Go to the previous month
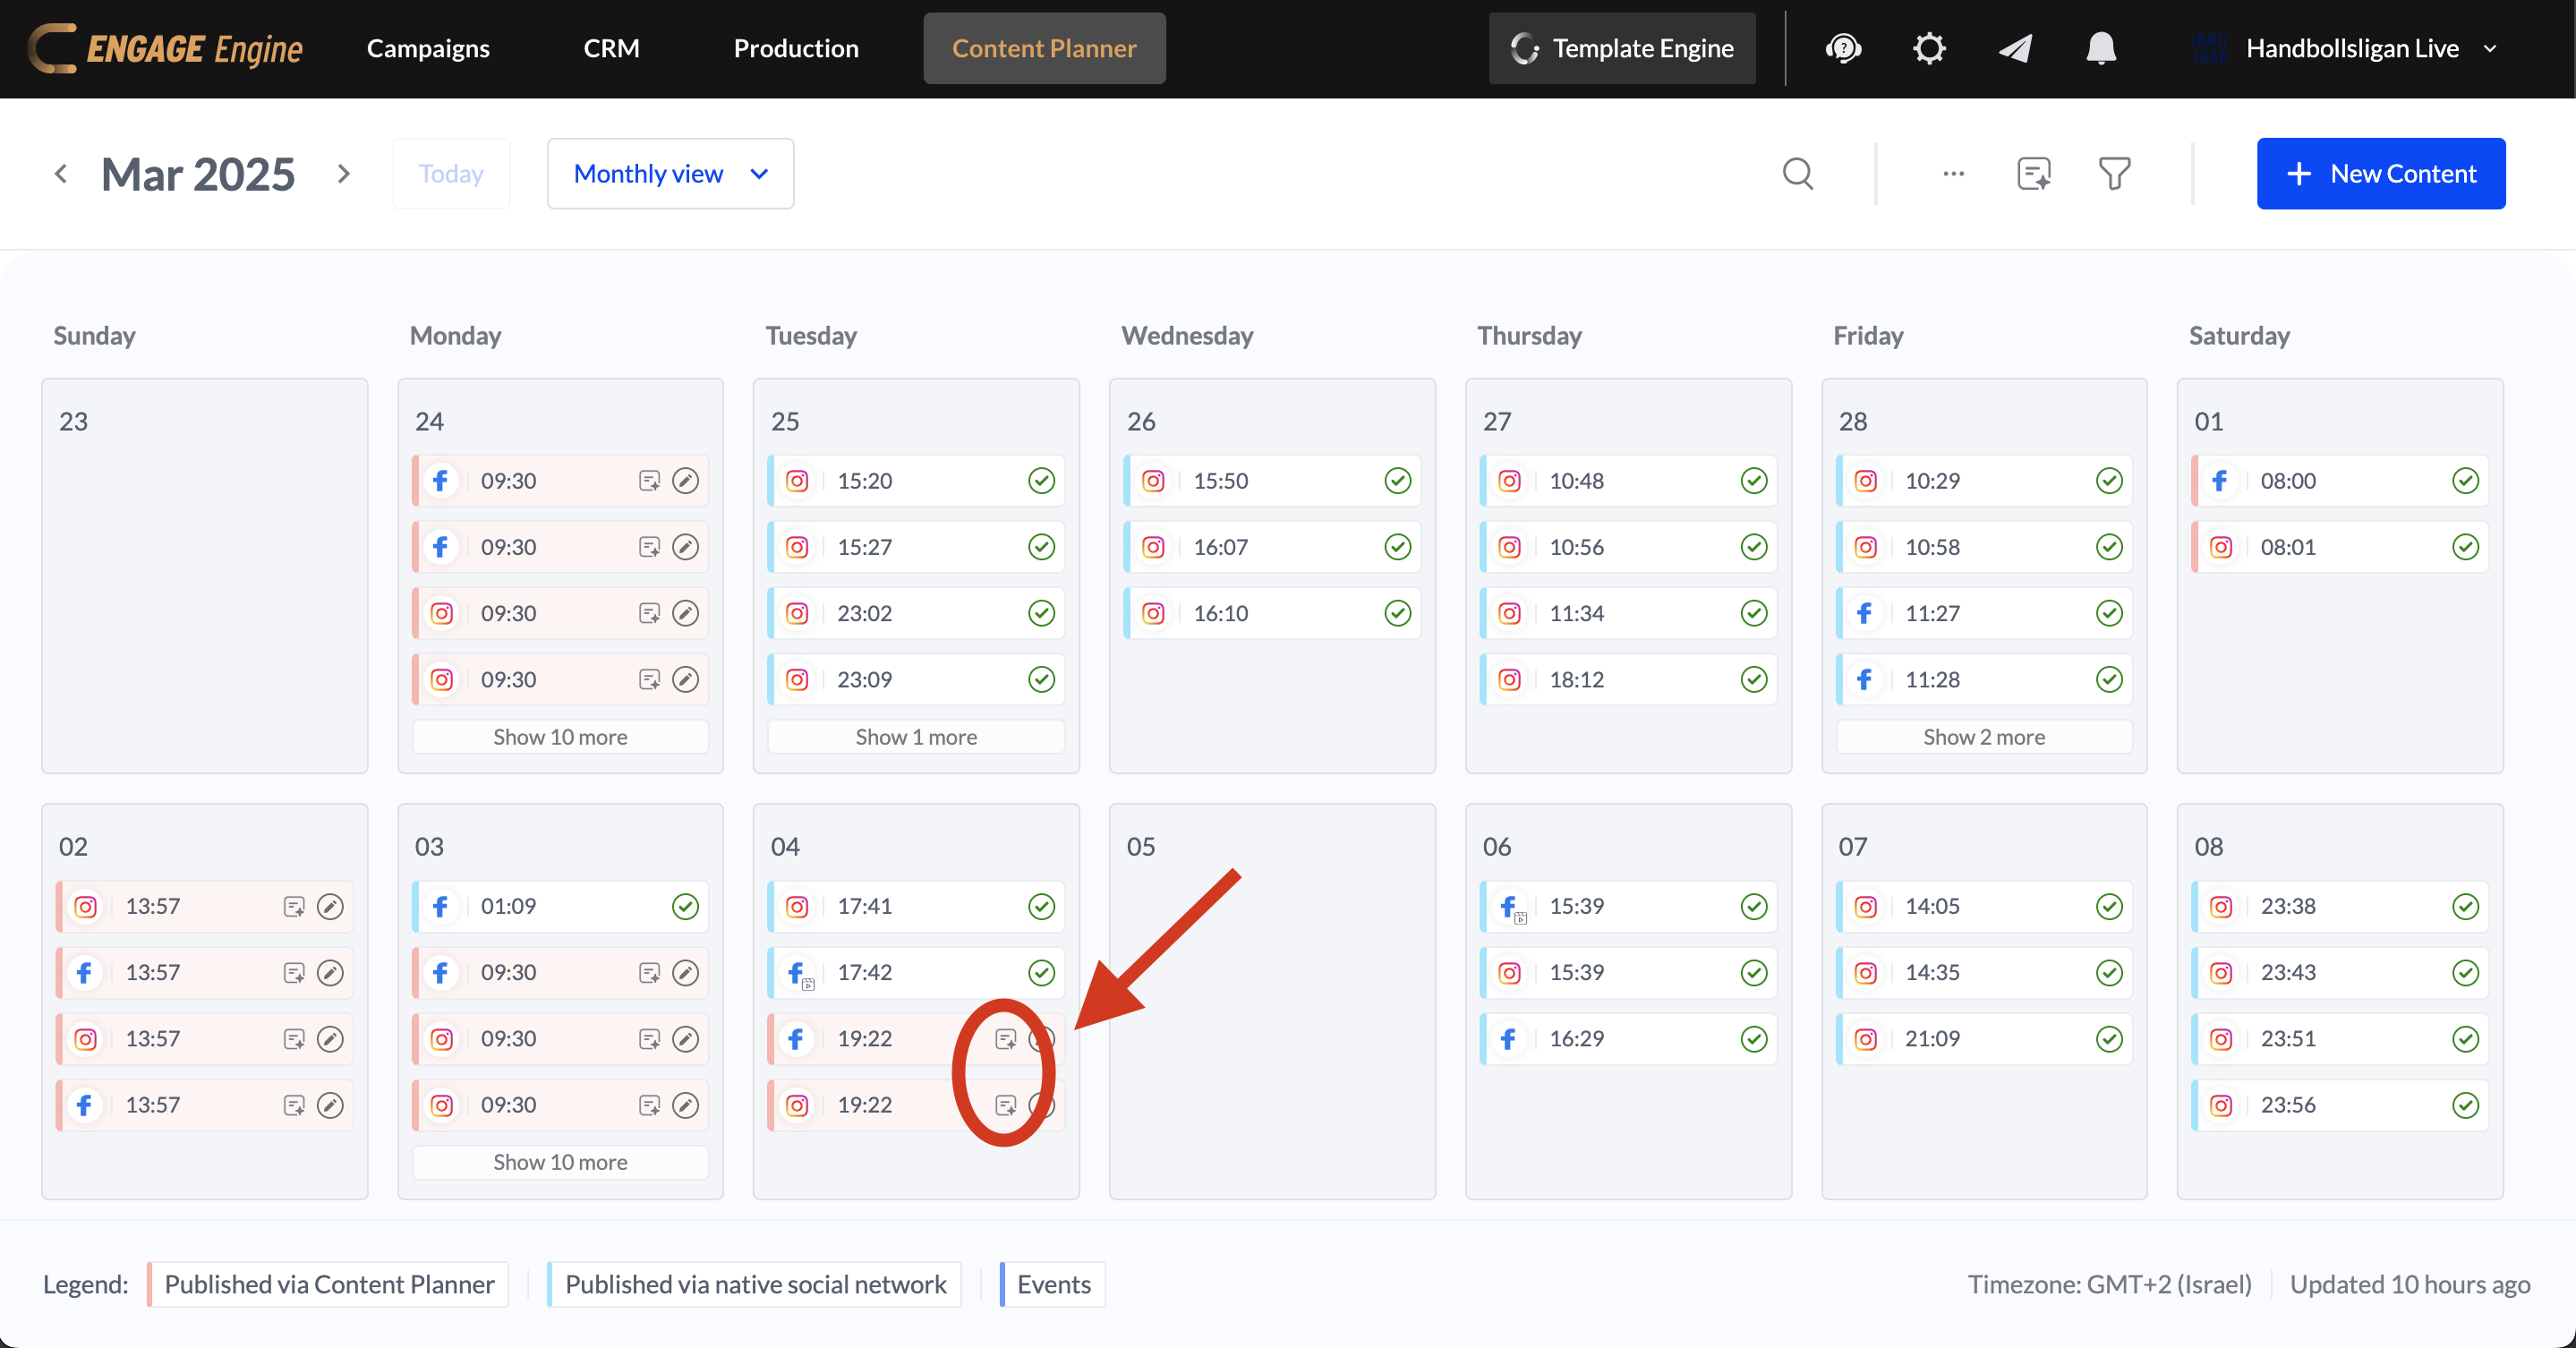Screen dimensions: 2576x1348 pos(61,173)
